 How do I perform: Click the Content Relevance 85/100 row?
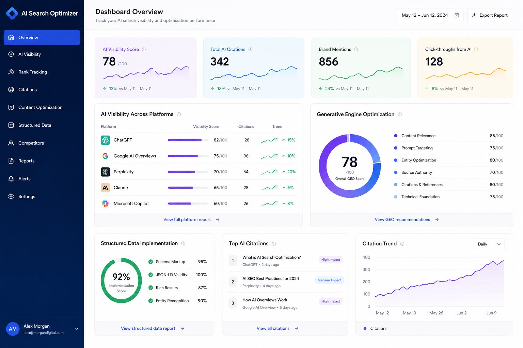click(x=448, y=136)
